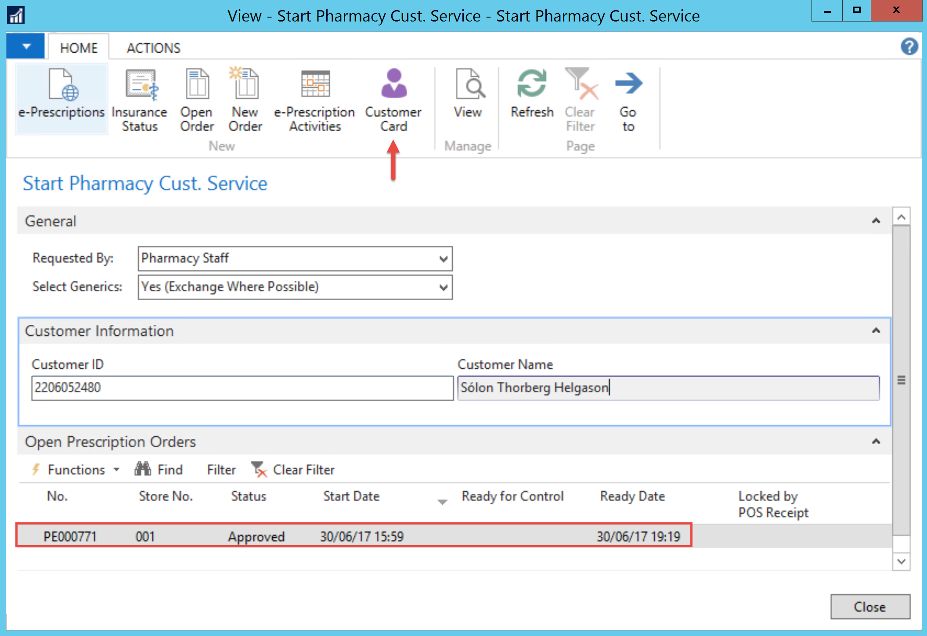927x636 pixels.
Task: Click the Insurance Status icon
Action: 140,84
